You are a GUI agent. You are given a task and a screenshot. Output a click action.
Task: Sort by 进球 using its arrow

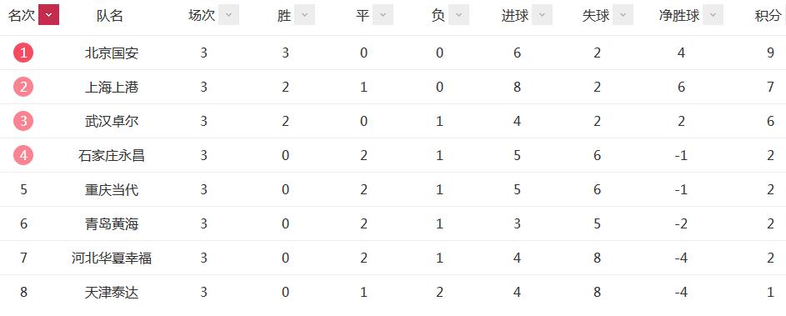click(x=542, y=15)
